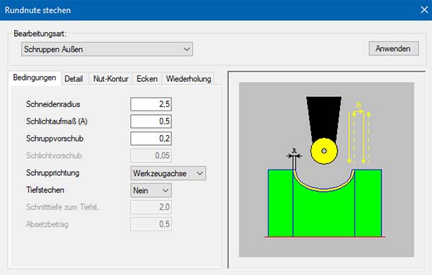Screen dimensions: 432x275
Task: Select the Bedingungen tab
Action: tap(35, 78)
